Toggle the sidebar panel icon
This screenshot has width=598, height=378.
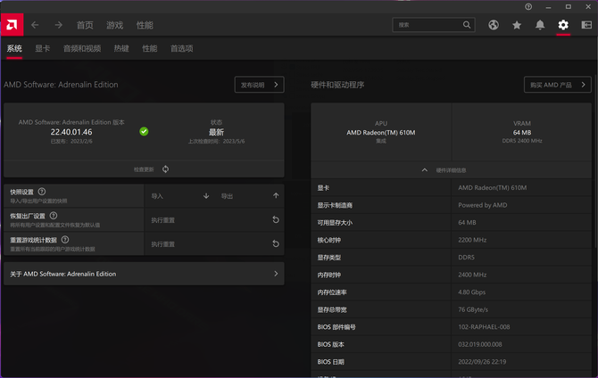[x=586, y=25]
